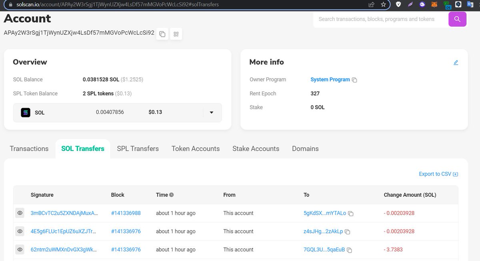This screenshot has width=480, height=261.
Task: Open block #141336976 in the 62ntm2uW row
Action: coord(126,250)
